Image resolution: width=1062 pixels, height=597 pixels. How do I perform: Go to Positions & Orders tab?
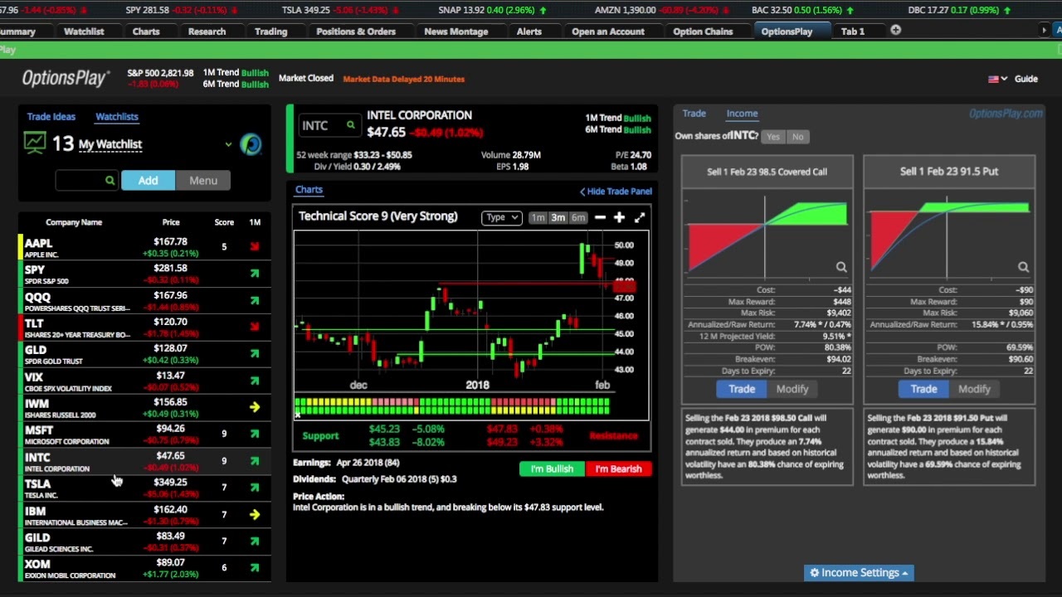pyautogui.click(x=356, y=32)
